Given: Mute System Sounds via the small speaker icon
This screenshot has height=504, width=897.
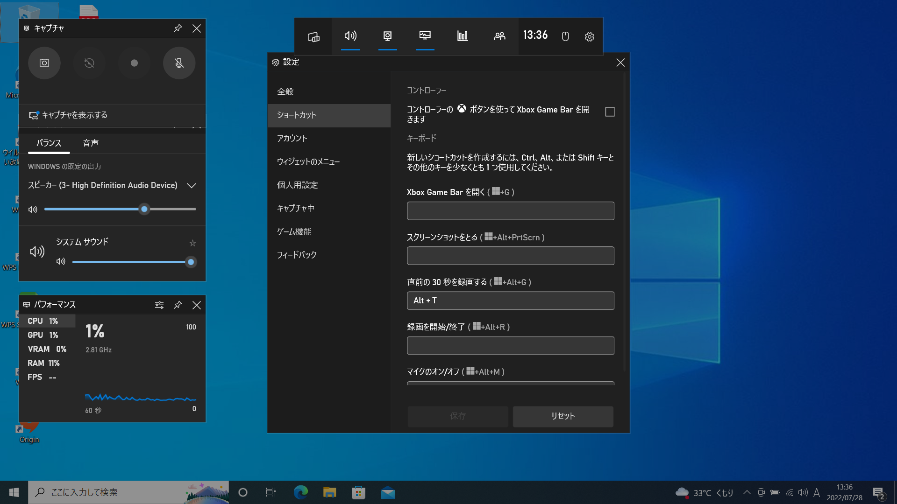Looking at the screenshot, I should tap(61, 262).
